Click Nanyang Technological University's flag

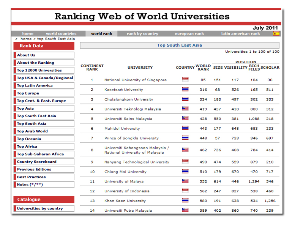[185, 162]
